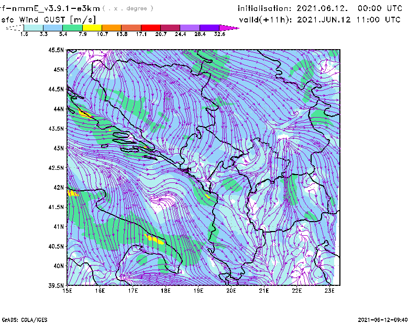The height and width of the screenshot is (323, 419).
Task: Click the 15E longitude label
Action: tap(67, 291)
